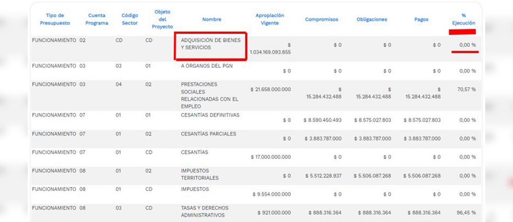Click the 96,45 % execution value
Screen dimensions: 513x222
[467, 212]
